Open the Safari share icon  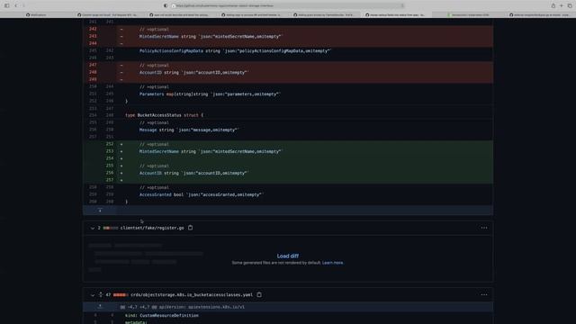tap(553, 5)
